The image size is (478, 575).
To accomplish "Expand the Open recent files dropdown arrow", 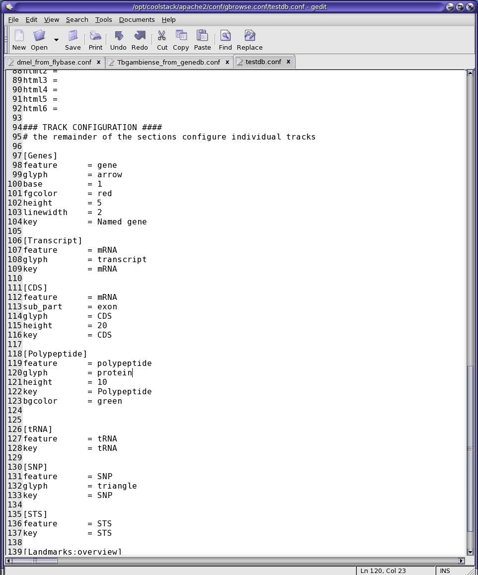I will 56,40.
